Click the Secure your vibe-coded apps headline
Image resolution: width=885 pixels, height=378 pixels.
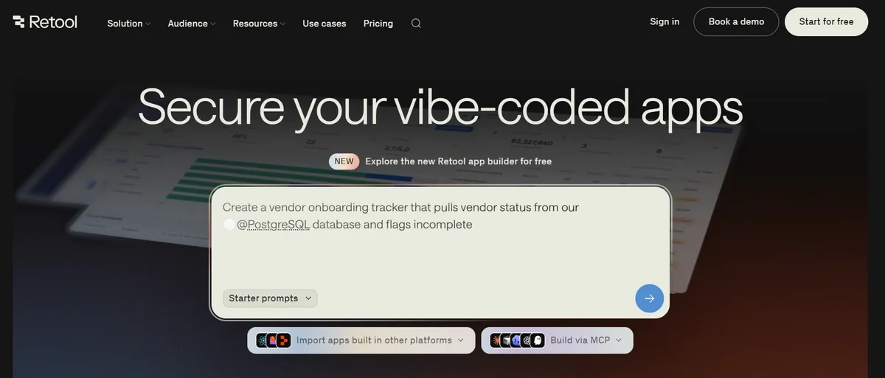[x=440, y=107]
